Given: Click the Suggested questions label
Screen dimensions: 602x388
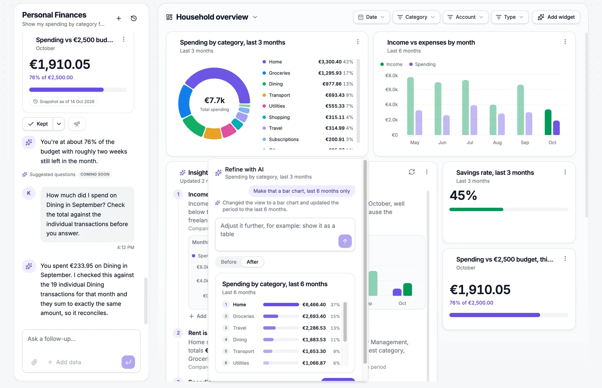Looking at the screenshot, I should coord(53,175).
